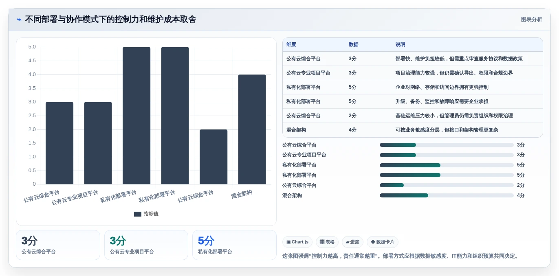This screenshot has height=276, width=559.
Task: Click the 公有云专业项目平台 progress bar
Action: (447, 155)
